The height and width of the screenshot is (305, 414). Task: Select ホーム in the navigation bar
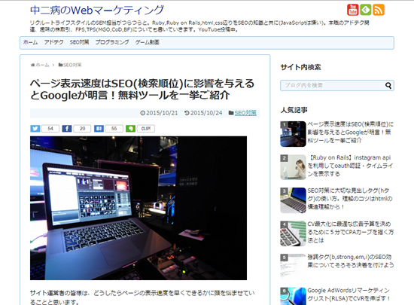pos(30,42)
